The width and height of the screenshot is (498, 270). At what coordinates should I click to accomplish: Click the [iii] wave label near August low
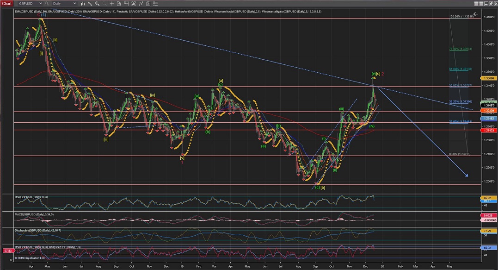(x=106, y=139)
